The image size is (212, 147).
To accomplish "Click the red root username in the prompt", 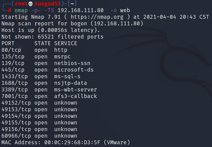I will 21,4.
